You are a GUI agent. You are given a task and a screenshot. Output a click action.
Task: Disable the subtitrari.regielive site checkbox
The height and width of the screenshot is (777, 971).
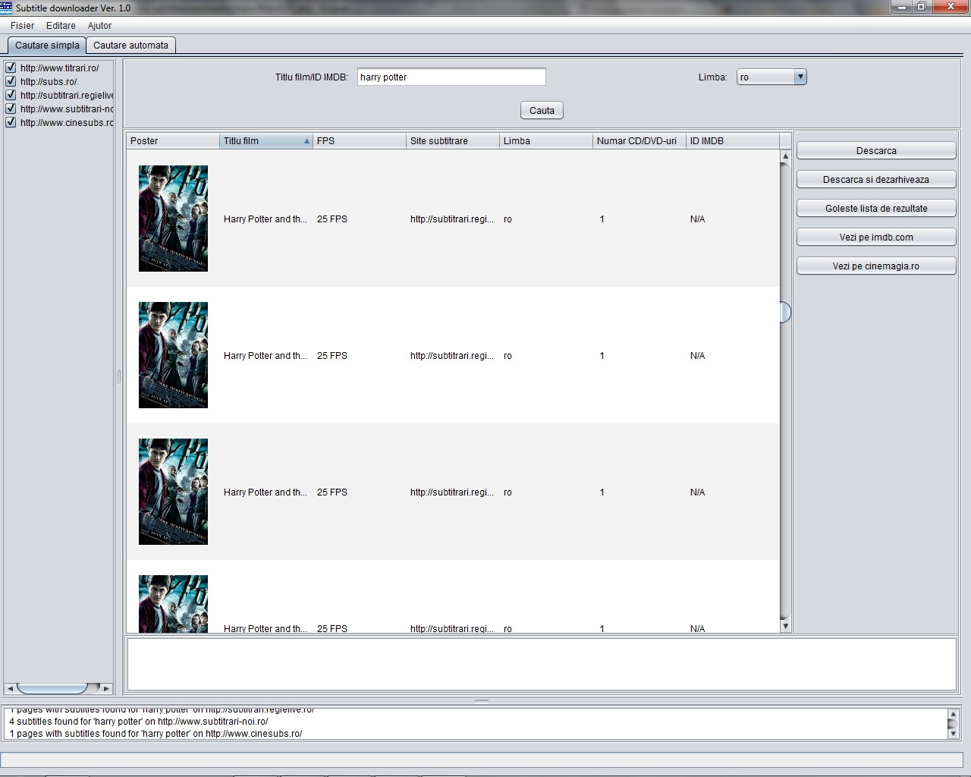(x=11, y=95)
